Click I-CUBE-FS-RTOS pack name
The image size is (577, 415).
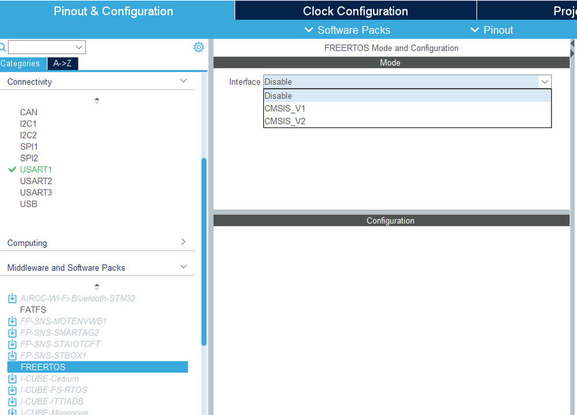click(54, 390)
